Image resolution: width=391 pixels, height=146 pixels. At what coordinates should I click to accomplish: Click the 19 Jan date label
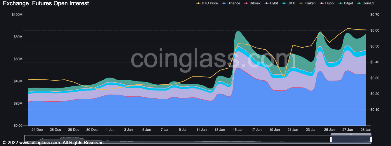coord(275,130)
